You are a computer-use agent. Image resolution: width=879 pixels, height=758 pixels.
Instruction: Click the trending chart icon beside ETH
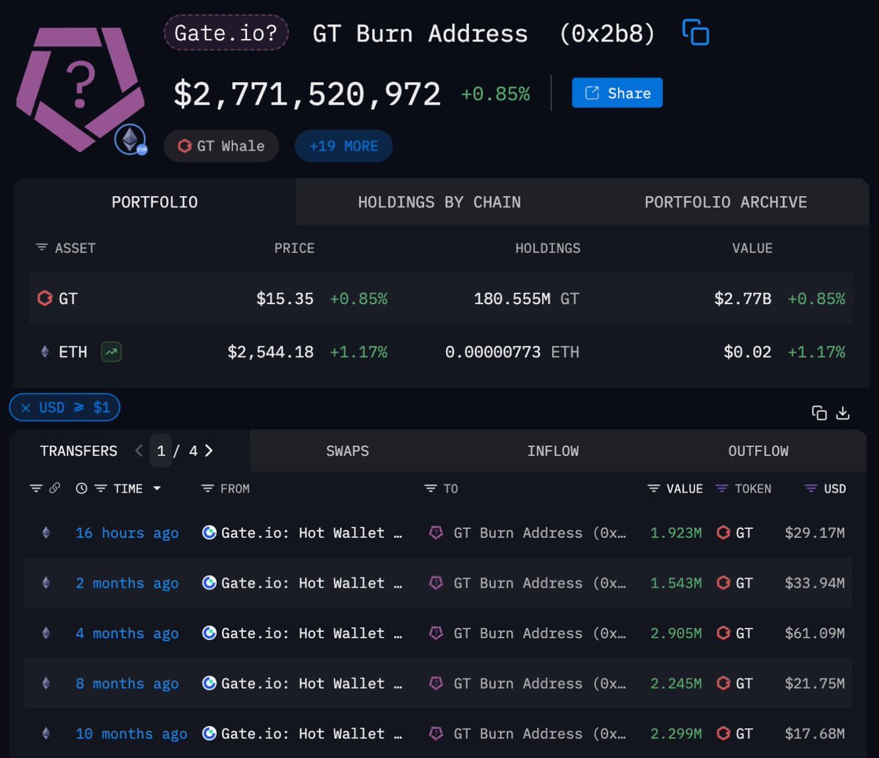click(111, 352)
